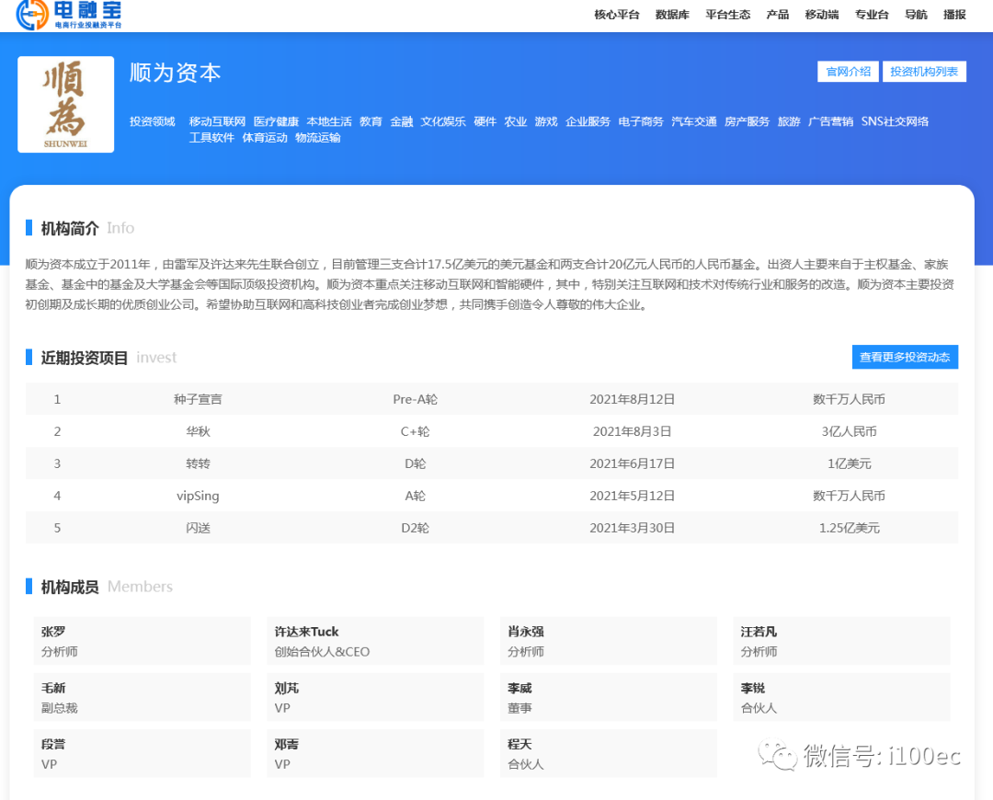993x800 pixels.
Task: Open the 核心平台 menu item
Action: [x=617, y=15]
